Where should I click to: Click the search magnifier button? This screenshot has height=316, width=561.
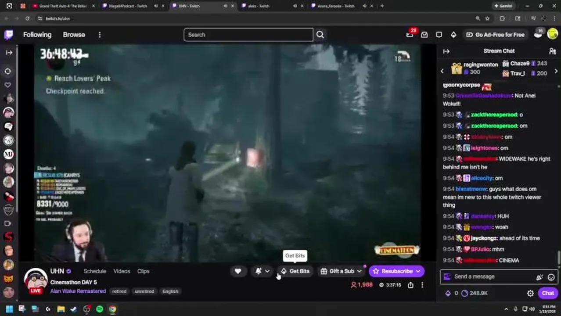320,35
